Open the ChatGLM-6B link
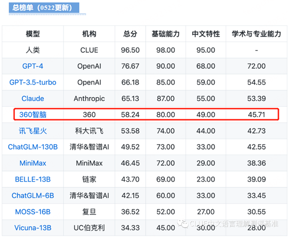 [x=33, y=195]
